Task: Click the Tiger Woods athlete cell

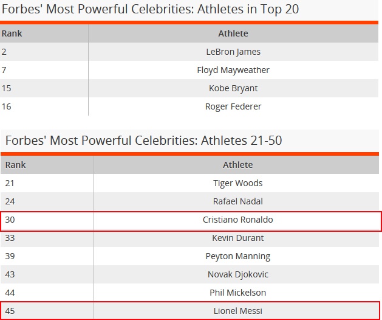Action: (237, 183)
